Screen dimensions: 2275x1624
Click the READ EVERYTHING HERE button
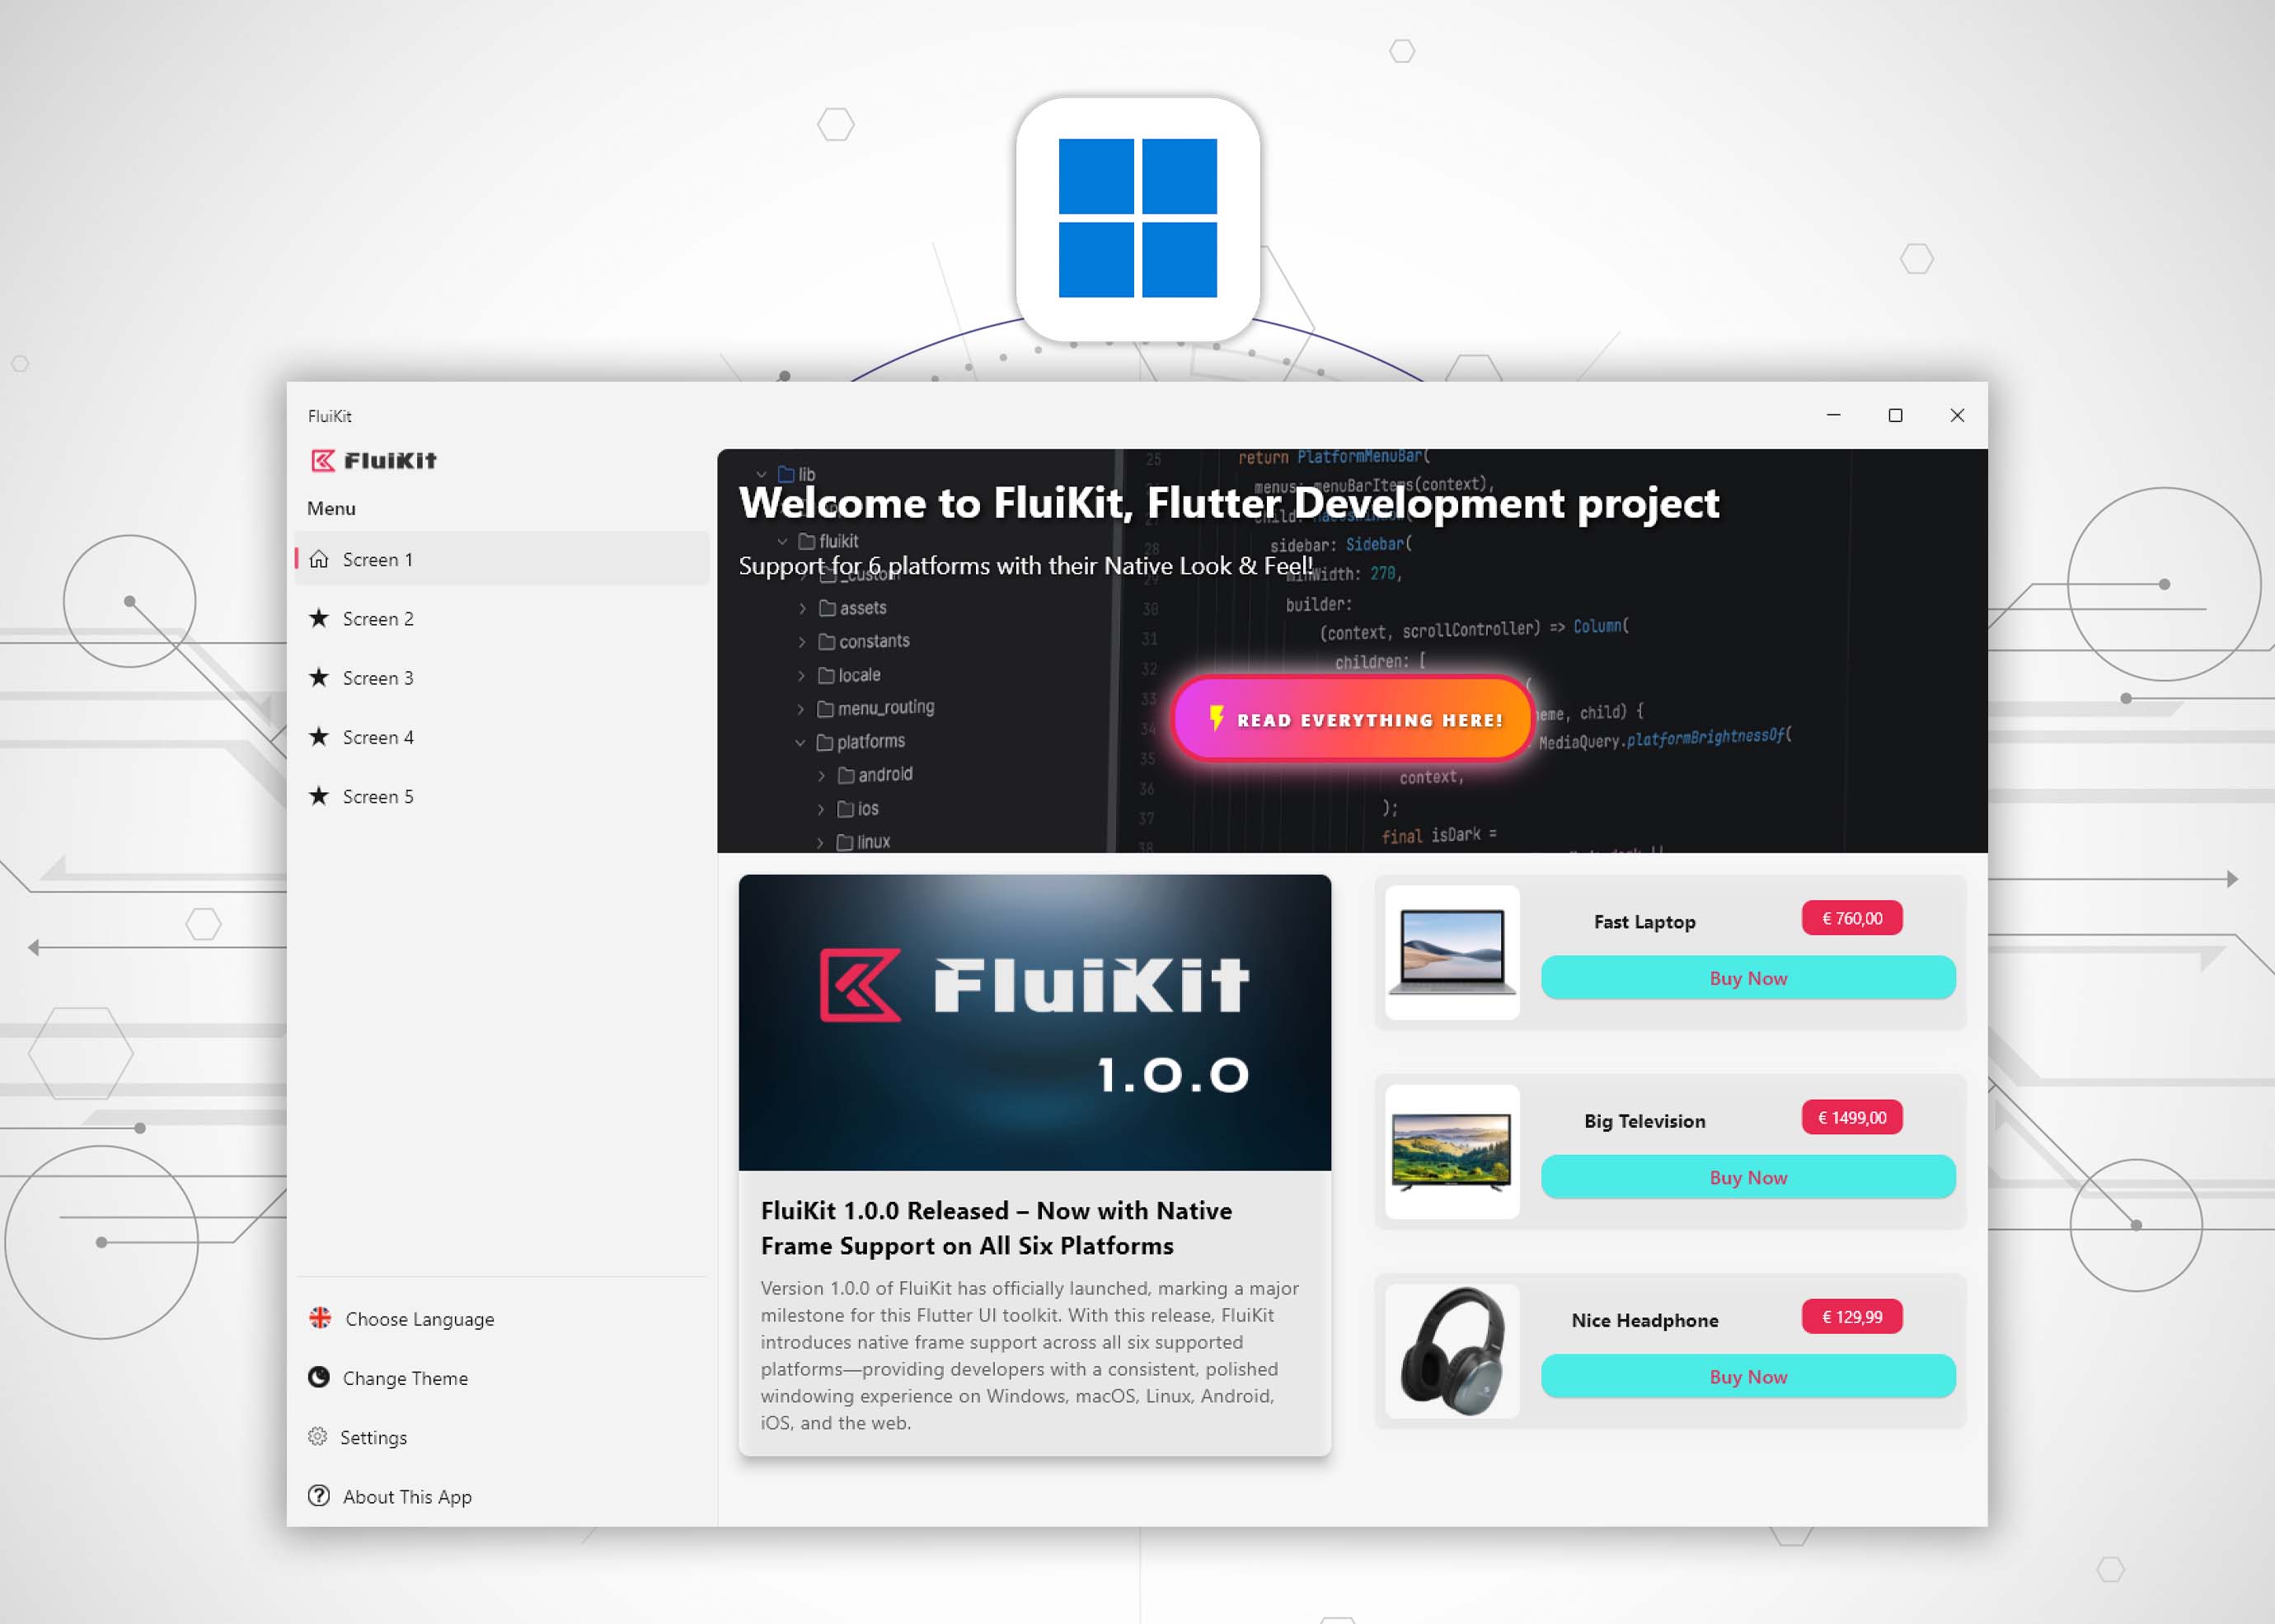(1352, 719)
